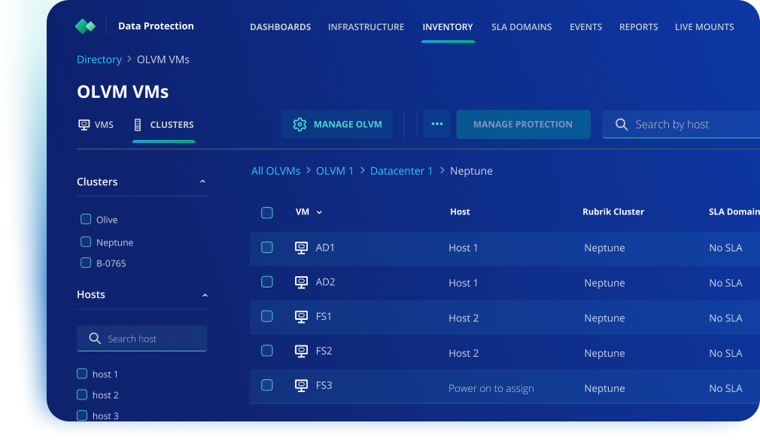Click the gear icon on Manage OLVM button
This screenshot has width=760, height=444.
[299, 124]
